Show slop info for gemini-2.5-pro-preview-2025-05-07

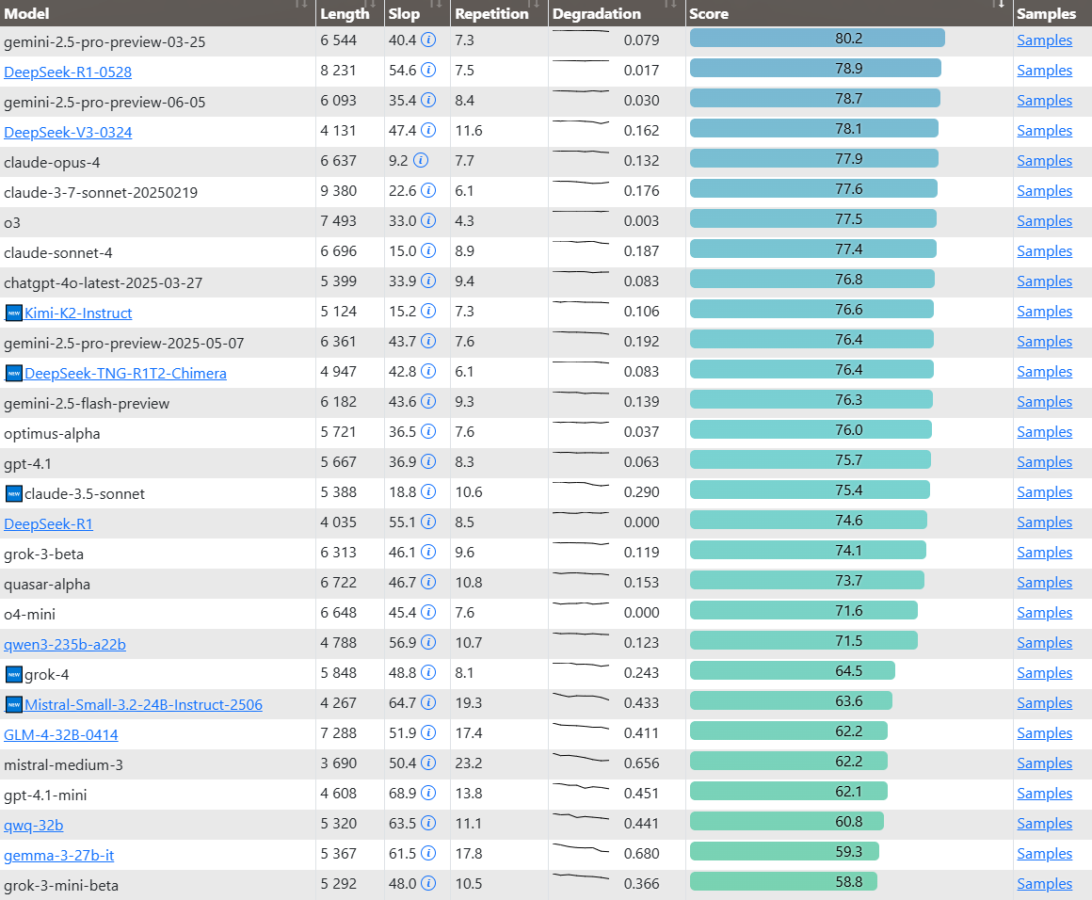pyautogui.click(x=428, y=341)
